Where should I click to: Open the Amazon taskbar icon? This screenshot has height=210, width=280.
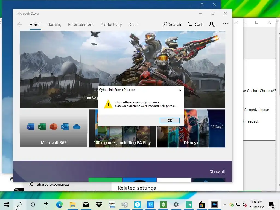[x=112, y=205]
